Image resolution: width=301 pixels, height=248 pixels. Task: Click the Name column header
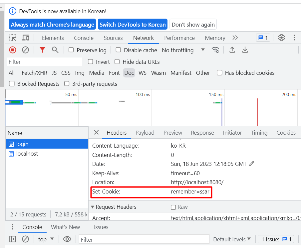click(47, 133)
